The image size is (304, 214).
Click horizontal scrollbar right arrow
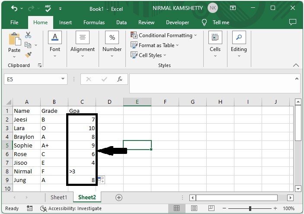pyautogui.click(x=290, y=198)
